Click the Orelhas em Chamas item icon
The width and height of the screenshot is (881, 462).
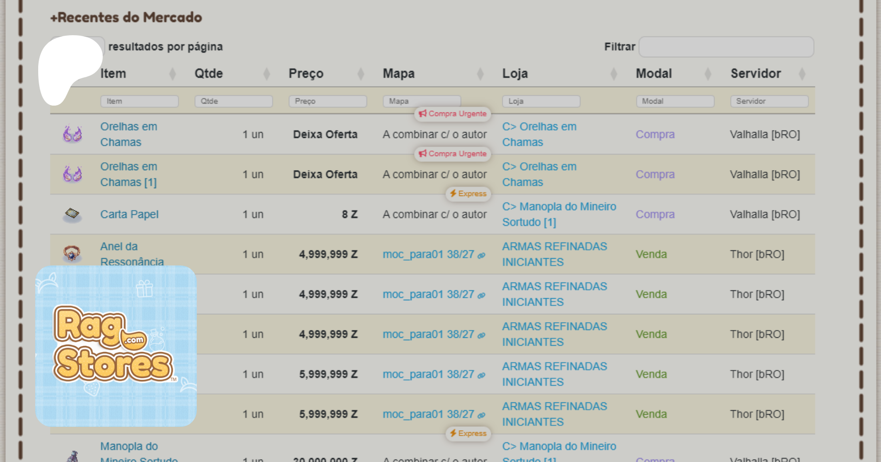click(72, 134)
